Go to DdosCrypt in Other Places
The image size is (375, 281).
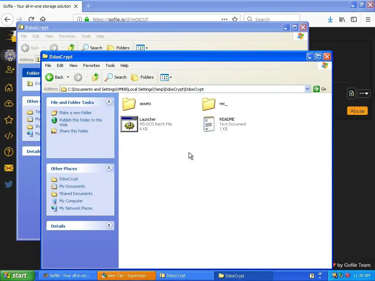[x=68, y=179]
